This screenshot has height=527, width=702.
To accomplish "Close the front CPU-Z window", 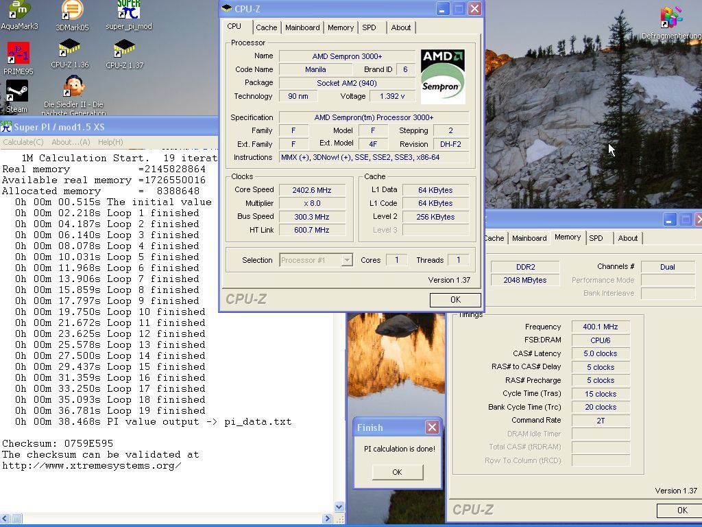I will pyautogui.click(x=474, y=8).
